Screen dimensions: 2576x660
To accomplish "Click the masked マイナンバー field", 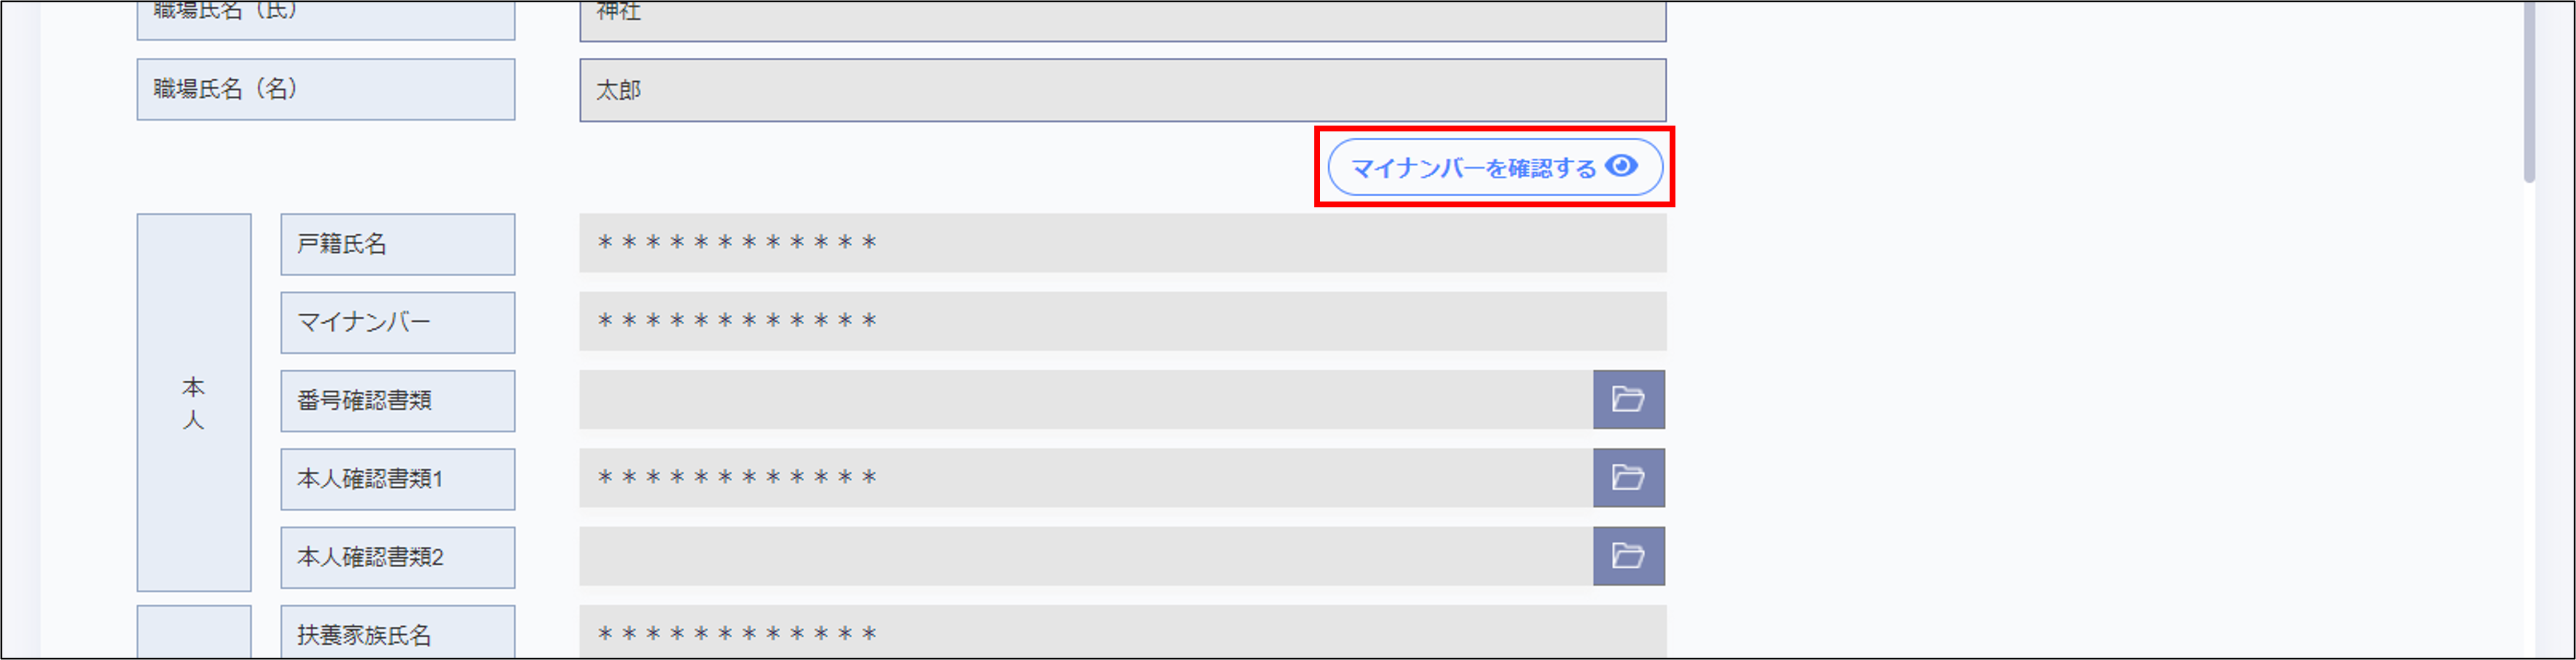I will click(1122, 321).
